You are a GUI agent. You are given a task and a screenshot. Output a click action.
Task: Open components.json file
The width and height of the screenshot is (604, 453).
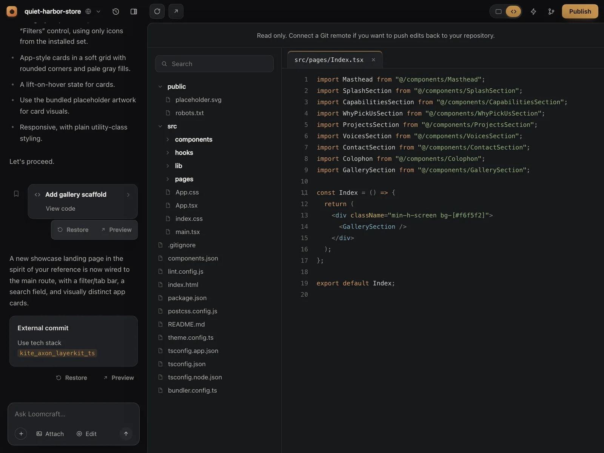tap(193, 258)
